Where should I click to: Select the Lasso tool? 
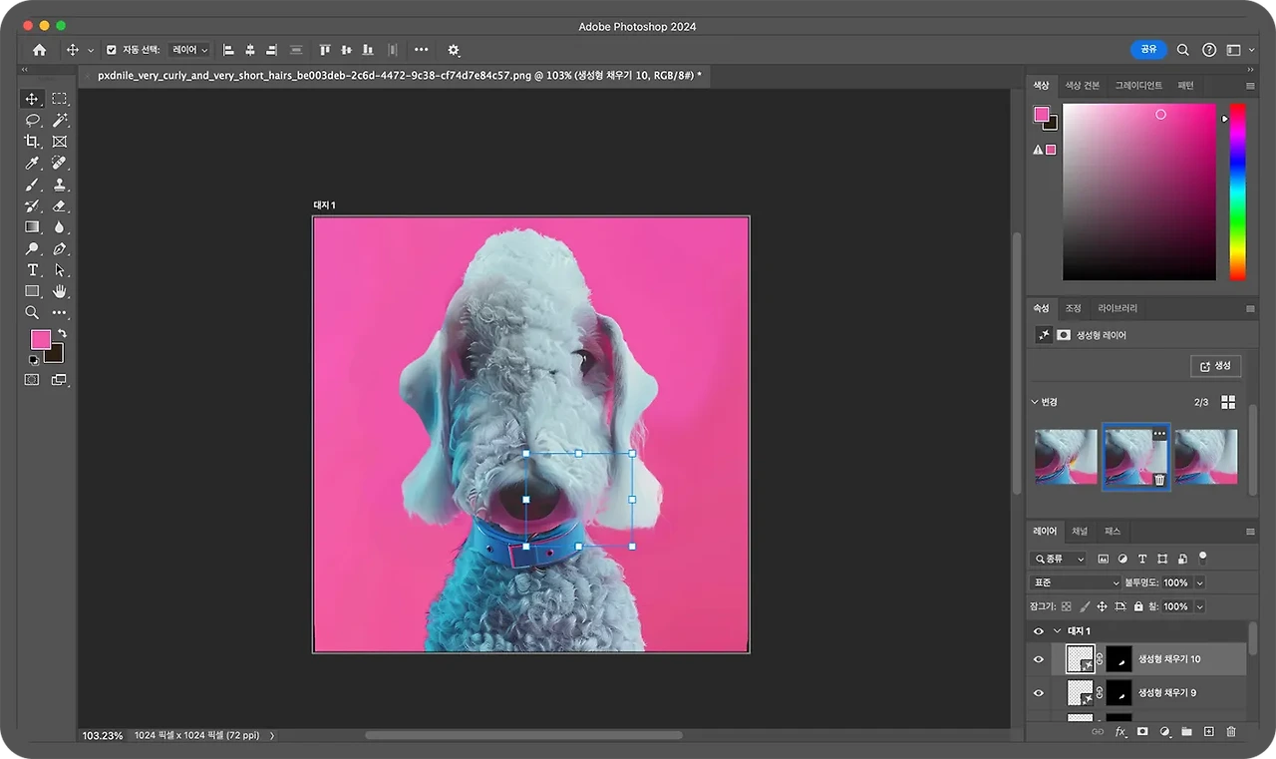(x=32, y=120)
